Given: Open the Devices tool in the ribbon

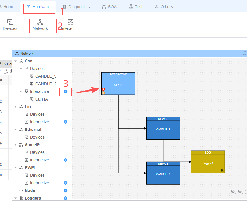Looking at the screenshot, I should click(x=10, y=25).
